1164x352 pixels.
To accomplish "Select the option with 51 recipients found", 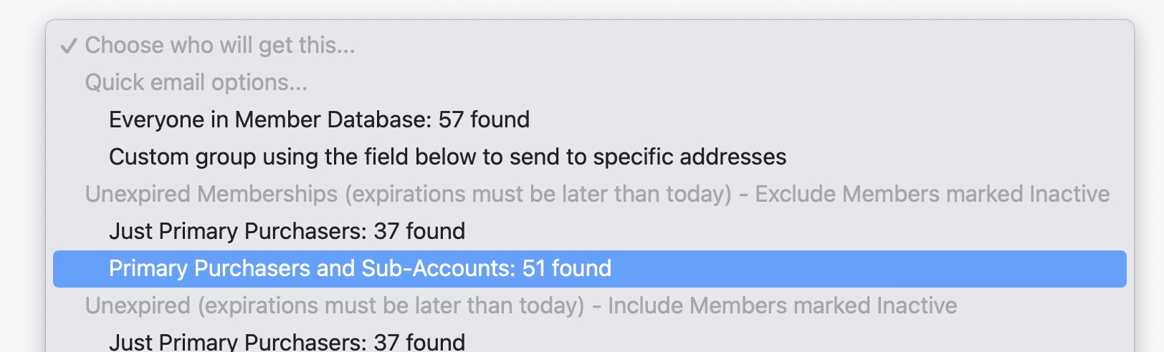I will point(360,268).
